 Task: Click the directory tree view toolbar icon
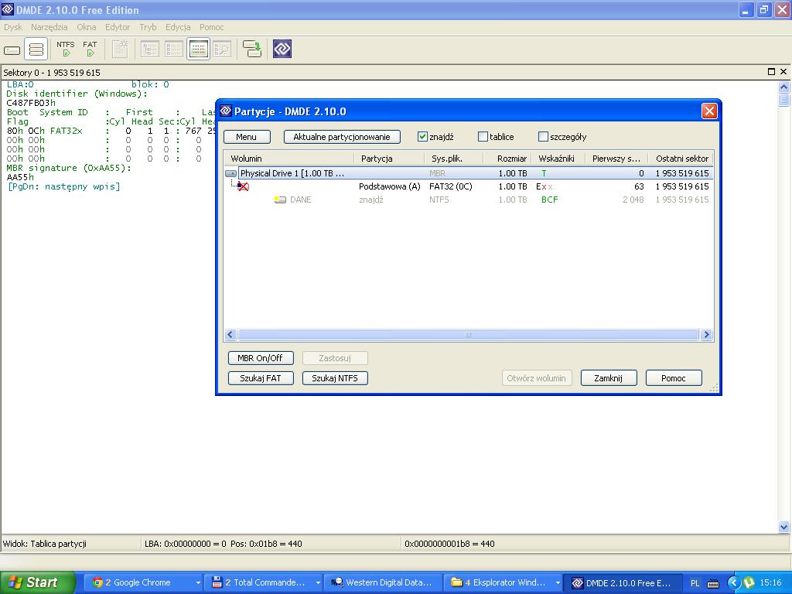(150, 49)
